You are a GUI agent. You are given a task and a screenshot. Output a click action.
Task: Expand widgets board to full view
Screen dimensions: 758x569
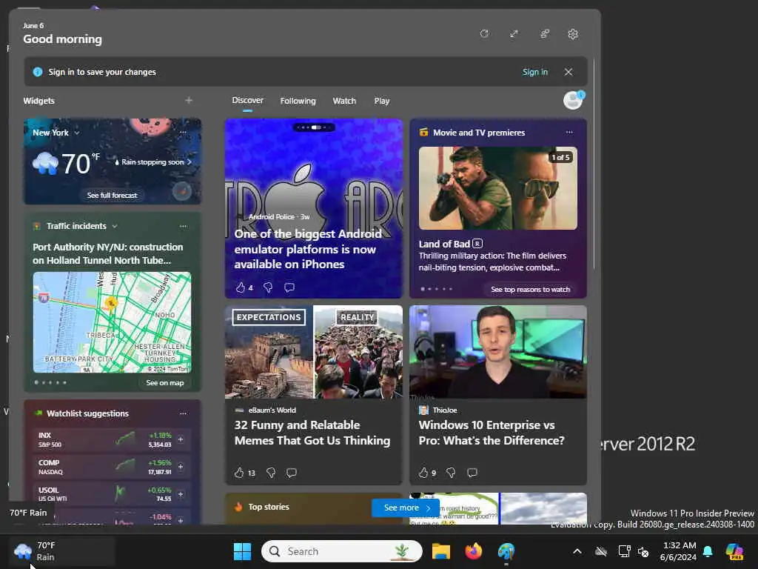coord(514,34)
